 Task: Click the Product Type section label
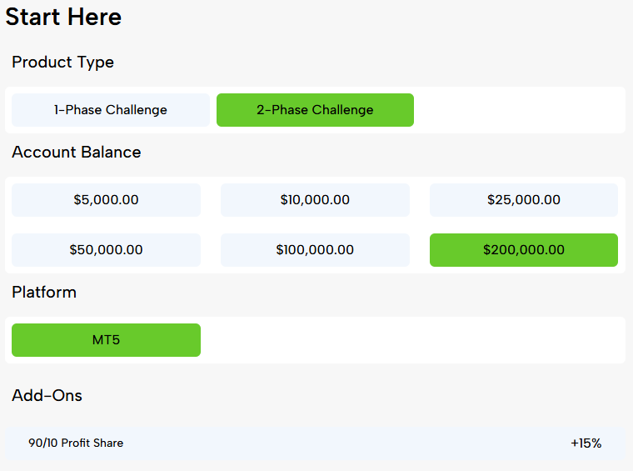coord(62,63)
